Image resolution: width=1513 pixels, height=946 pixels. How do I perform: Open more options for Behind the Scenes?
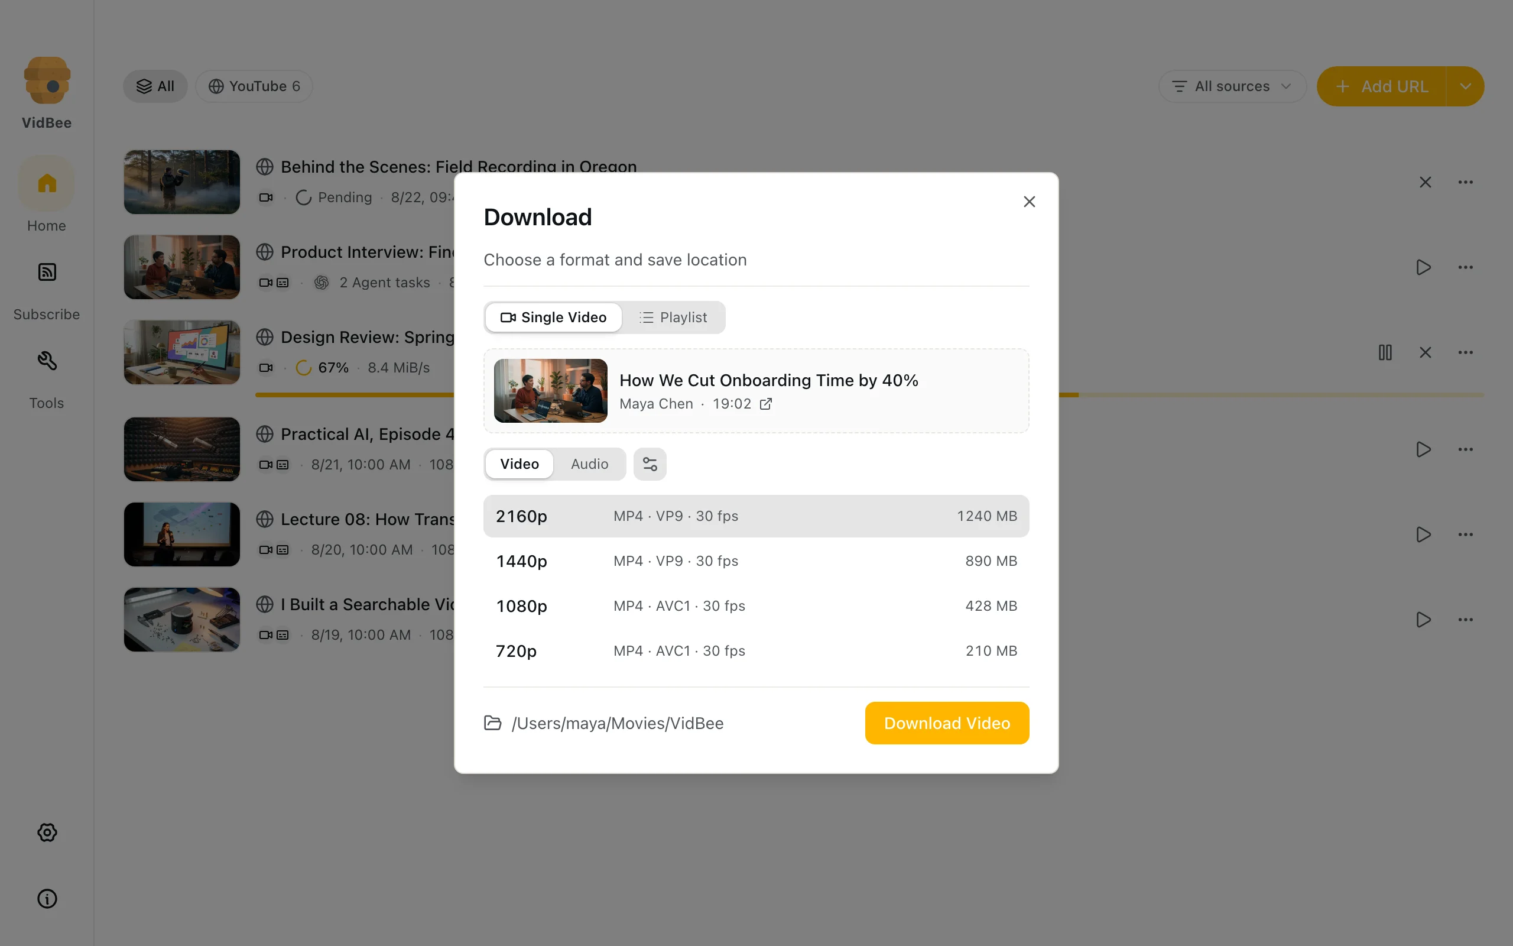(x=1465, y=182)
